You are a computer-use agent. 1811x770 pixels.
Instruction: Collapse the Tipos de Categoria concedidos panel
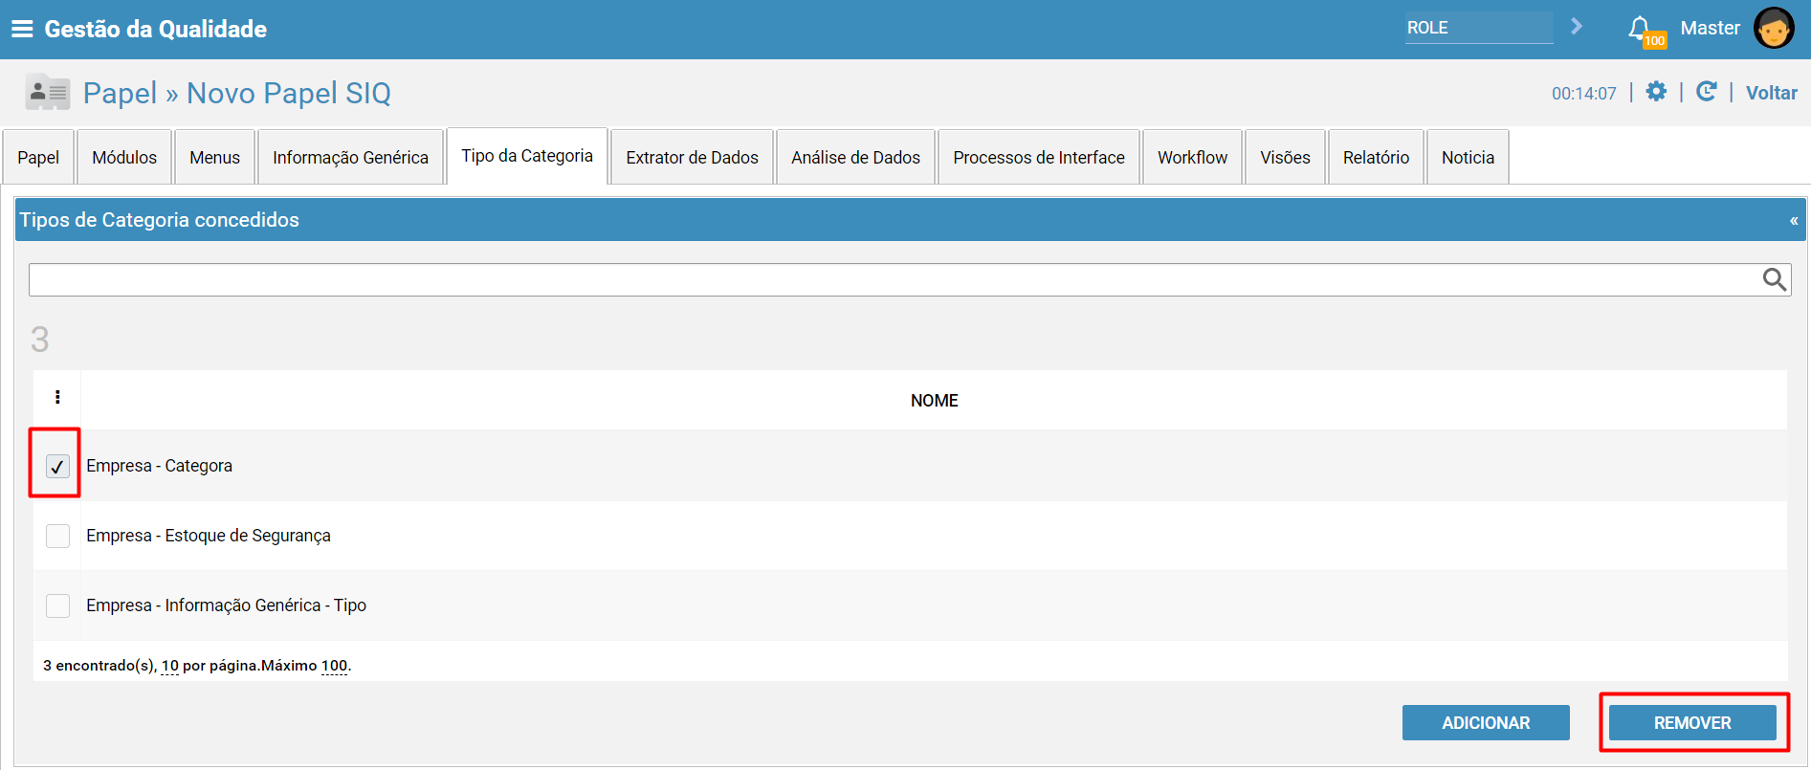(x=1794, y=221)
